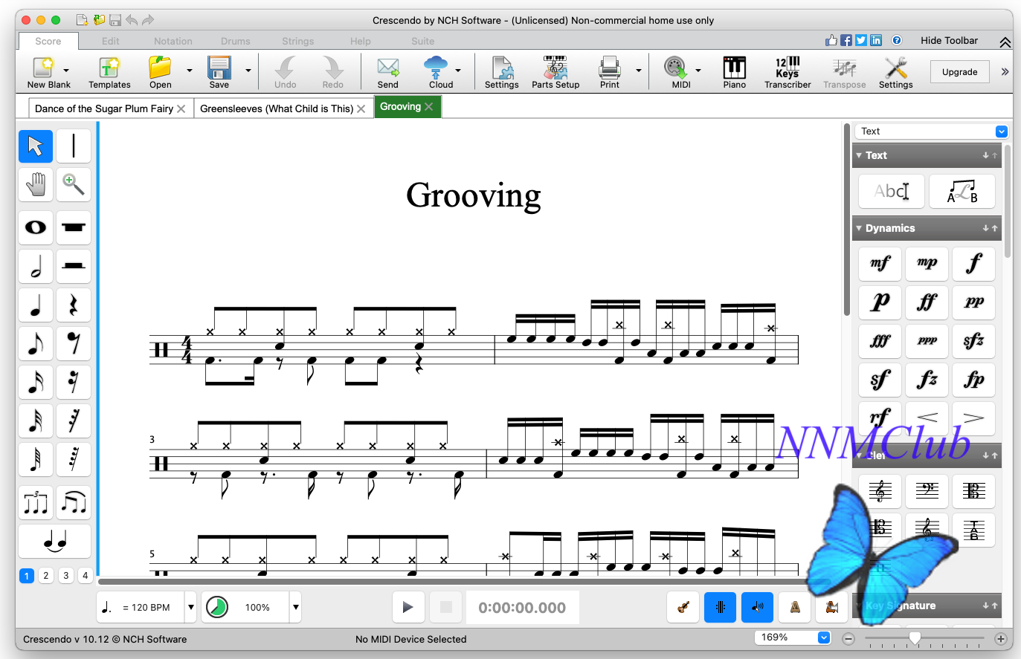Click the Templates toolbar icon
Image resolution: width=1021 pixels, height=659 pixels.
pos(109,72)
